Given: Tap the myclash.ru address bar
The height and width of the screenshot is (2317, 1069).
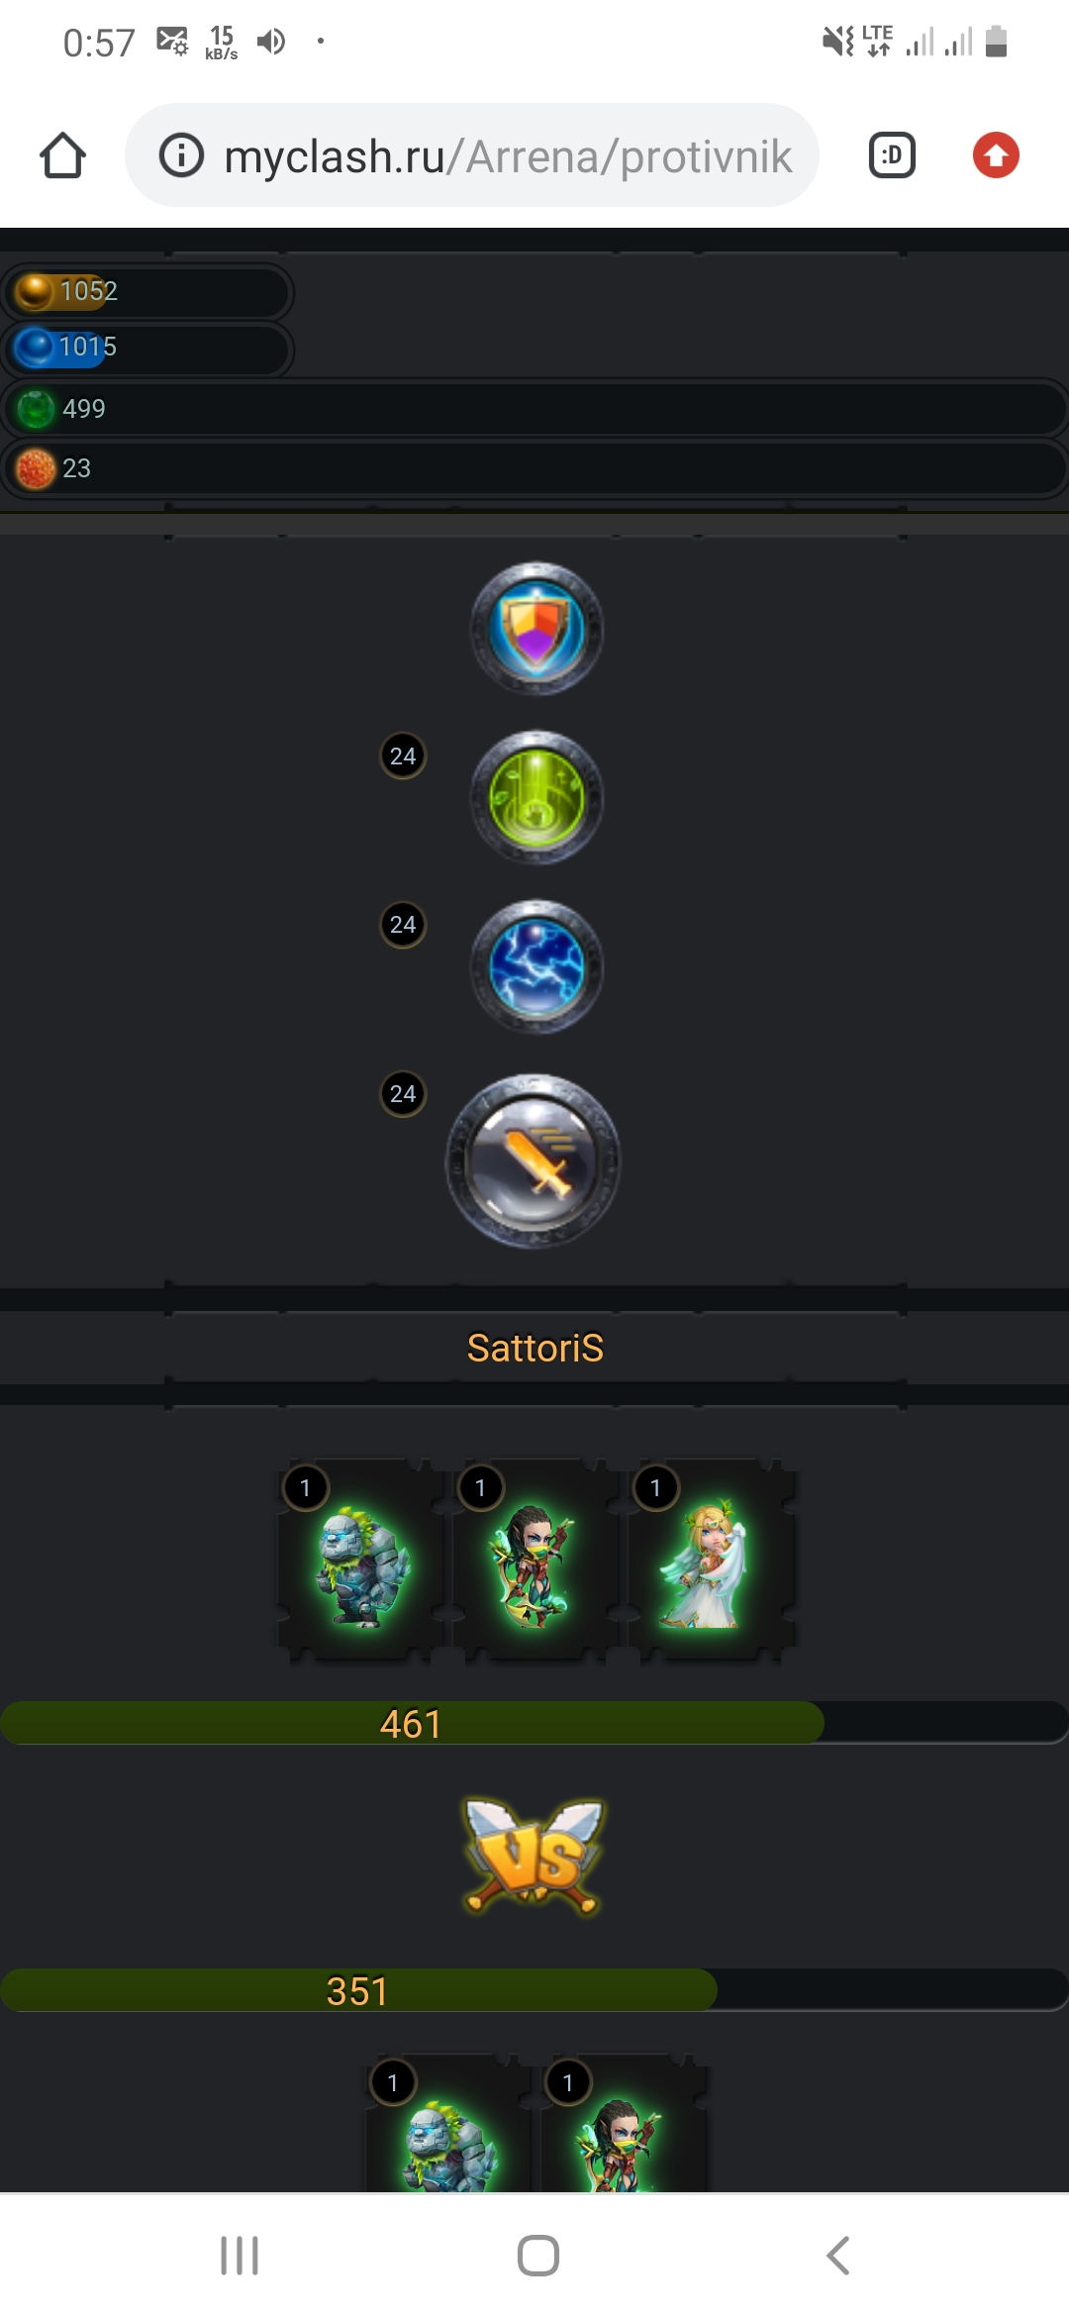Looking at the screenshot, I should tap(472, 155).
